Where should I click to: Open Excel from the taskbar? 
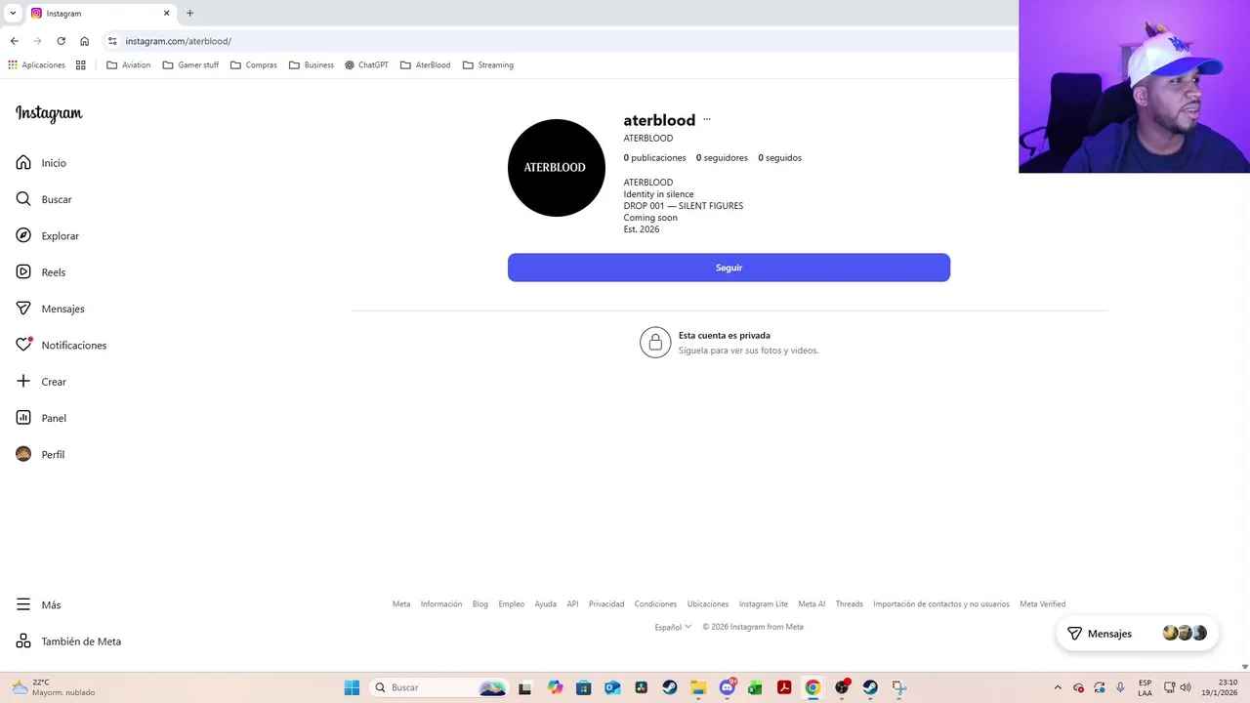pos(755,687)
